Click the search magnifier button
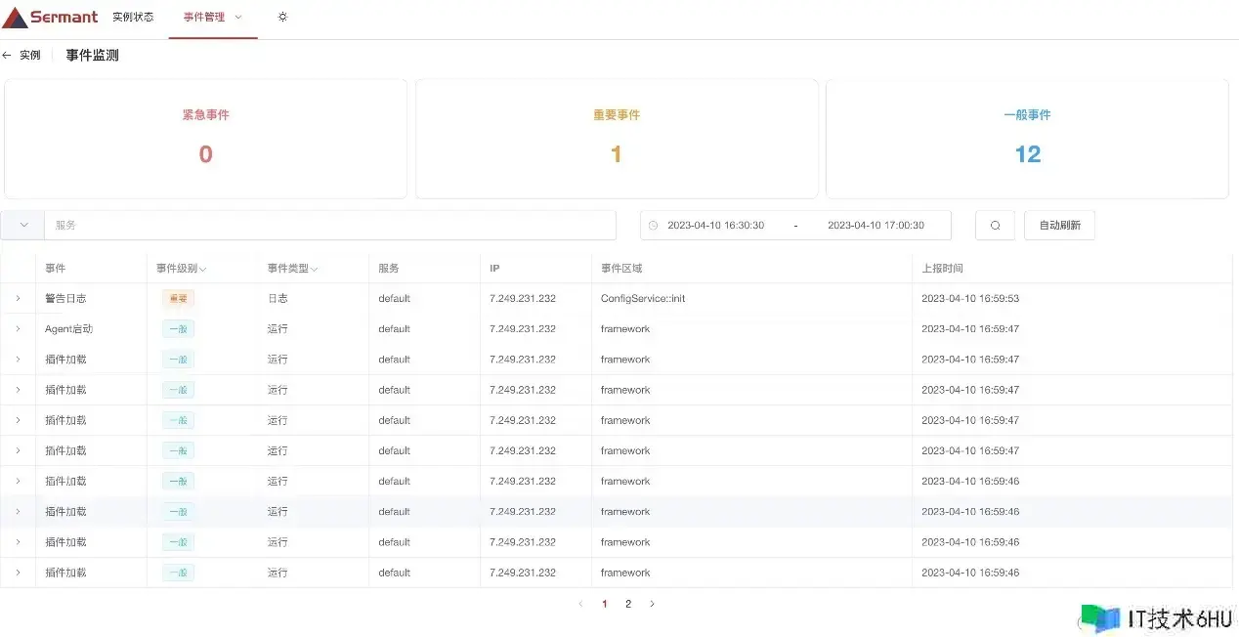1239x637 pixels. [x=995, y=226]
